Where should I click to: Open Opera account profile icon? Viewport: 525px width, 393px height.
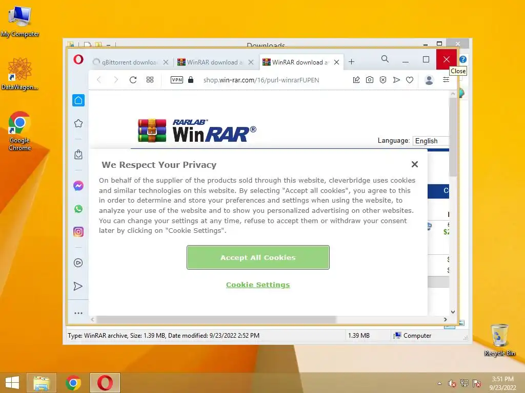[x=429, y=80]
